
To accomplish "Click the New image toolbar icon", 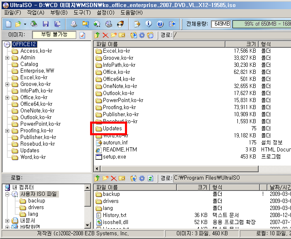I will 9,24.
